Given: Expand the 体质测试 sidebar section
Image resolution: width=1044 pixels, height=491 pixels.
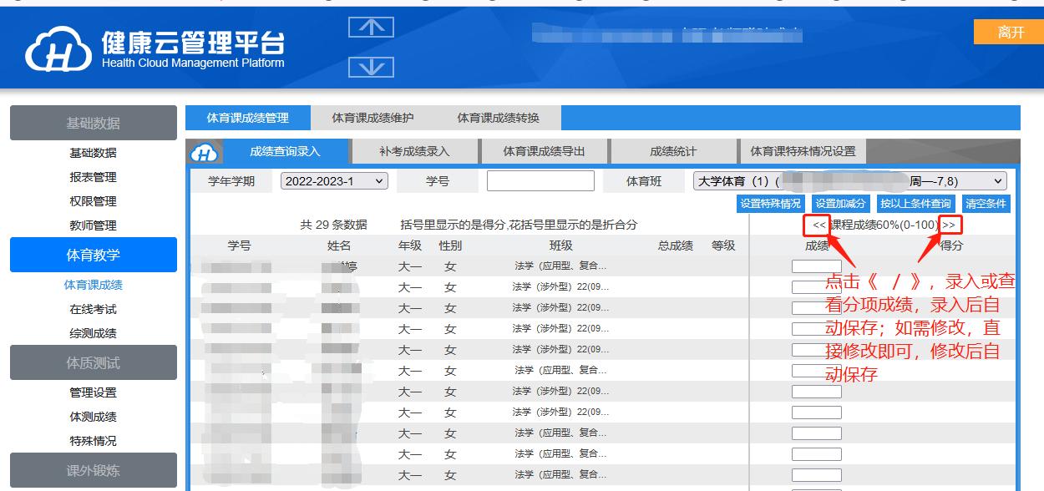Looking at the screenshot, I should tap(94, 363).
